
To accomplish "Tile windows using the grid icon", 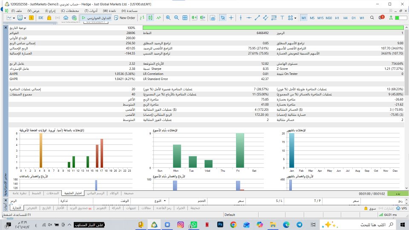I will click(185, 18).
